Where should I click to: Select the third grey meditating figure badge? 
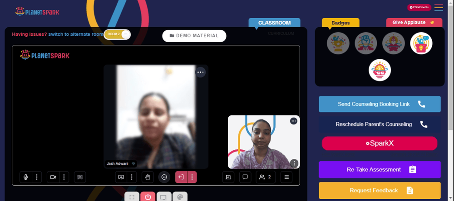point(393,43)
